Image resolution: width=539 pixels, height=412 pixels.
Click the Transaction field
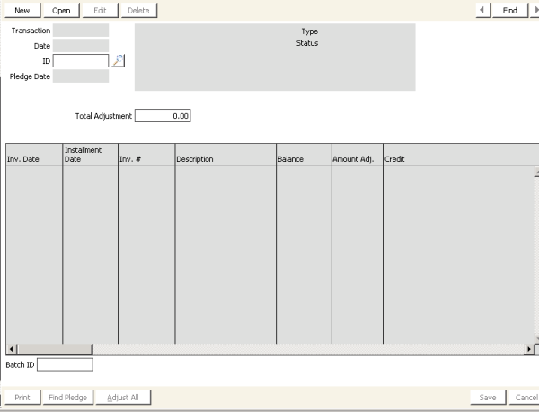81,31
